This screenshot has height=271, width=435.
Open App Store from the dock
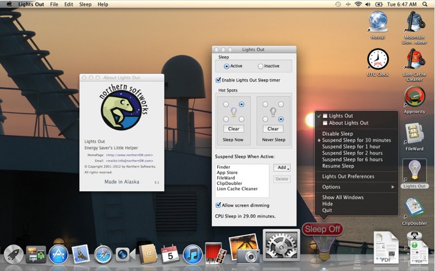point(58,254)
